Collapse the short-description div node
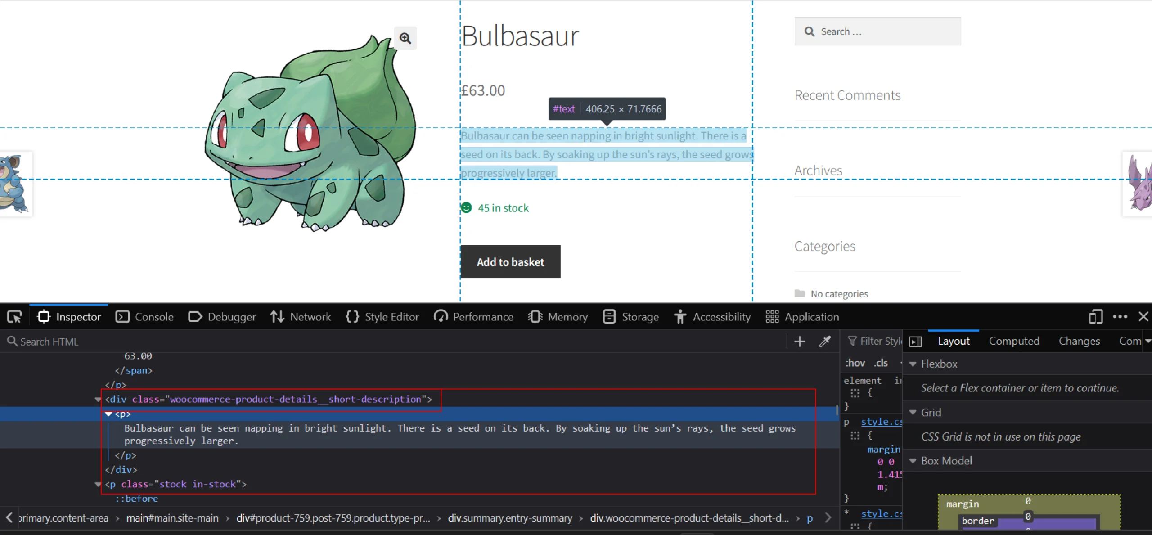Viewport: 1152px width, 535px height. pyautogui.click(x=98, y=400)
